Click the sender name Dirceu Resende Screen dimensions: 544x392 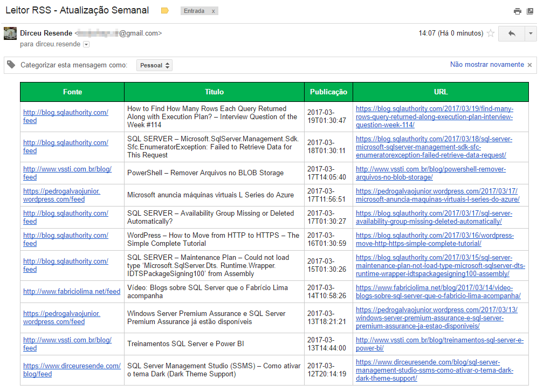[x=46, y=33]
